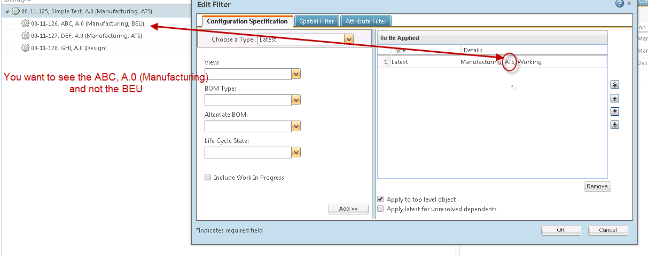Click the Add >> button
Viewport: 648px width, 256px height.
(x=348, y=209)
